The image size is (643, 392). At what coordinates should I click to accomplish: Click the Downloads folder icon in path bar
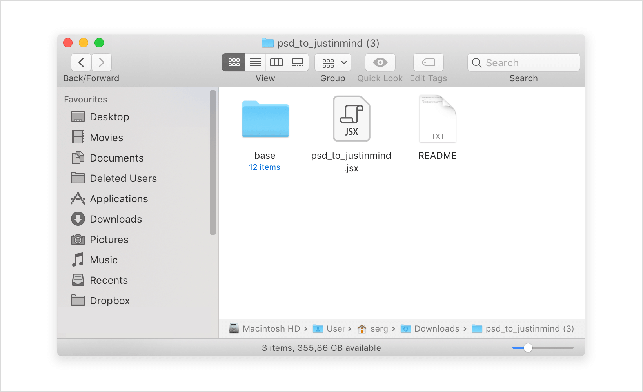405,328
